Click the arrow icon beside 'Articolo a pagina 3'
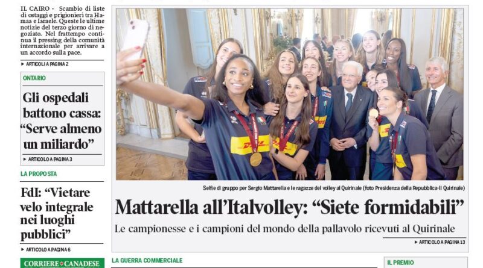 [25, 159]
